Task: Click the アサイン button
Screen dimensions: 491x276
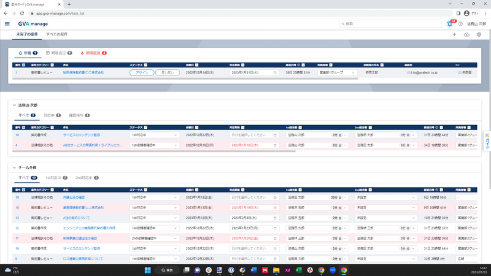Action: [x=141, y=72]
